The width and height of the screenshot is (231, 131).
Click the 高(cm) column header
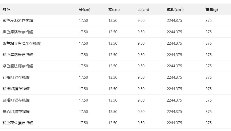pos(143,10)
